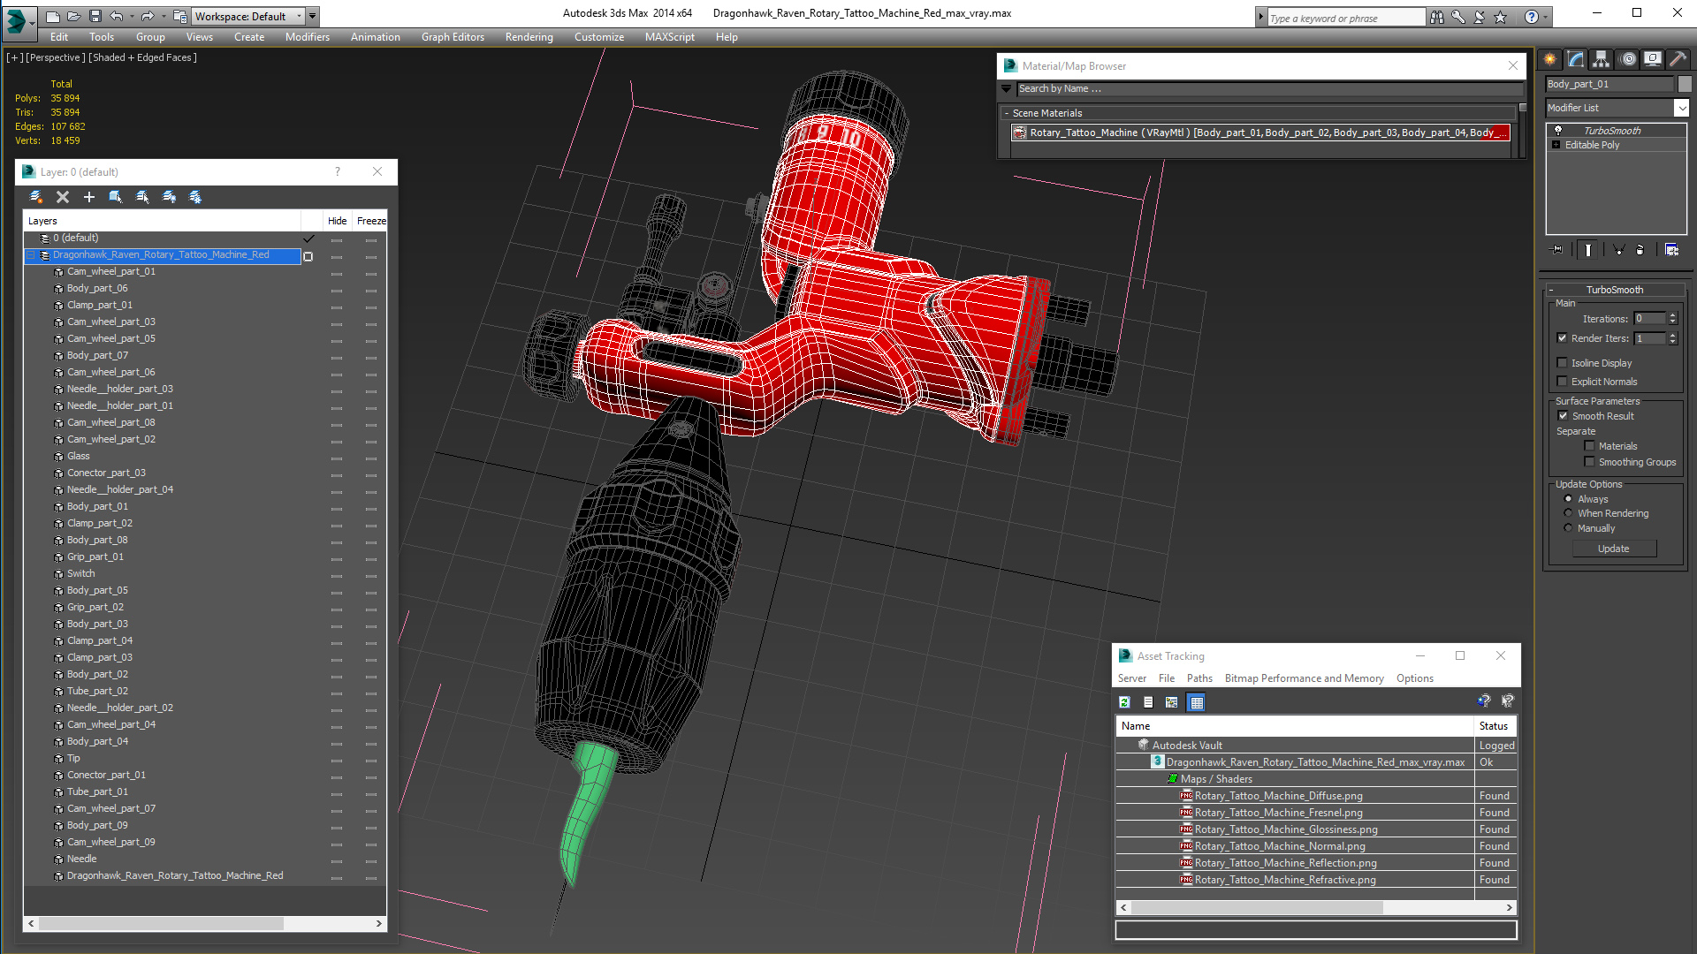The width and height of the screenshot is (1697, 954).
Task: Click the binoculars search icon in title bar
Action: [1436, 17]
